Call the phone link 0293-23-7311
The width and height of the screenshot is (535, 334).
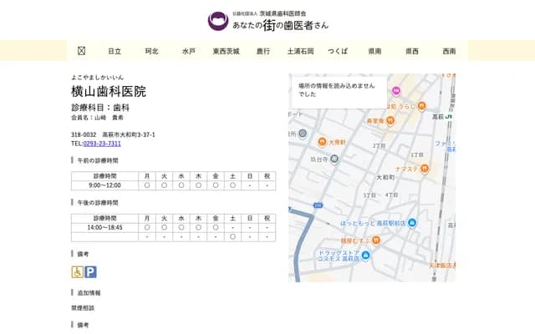click(x=102, y=144)
